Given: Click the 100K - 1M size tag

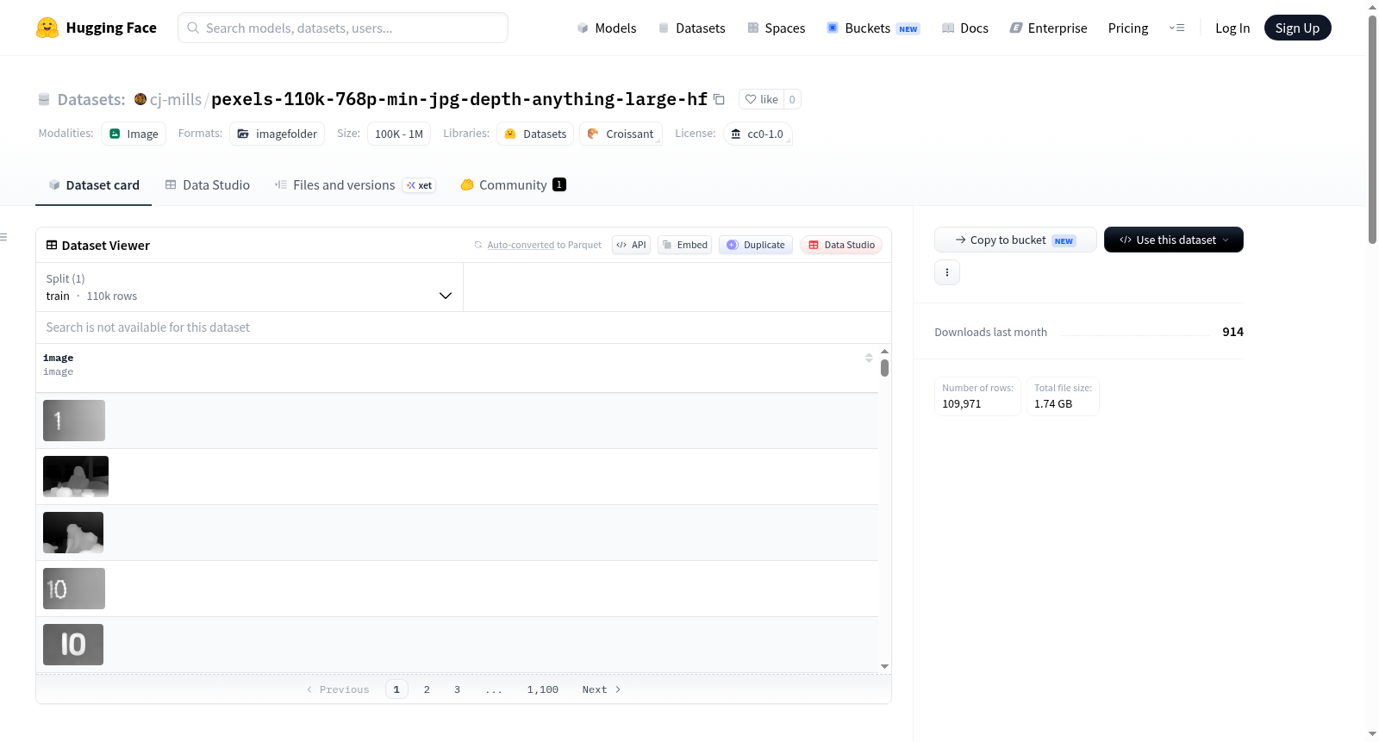Looking at the screenshot, I should point(399,134).
